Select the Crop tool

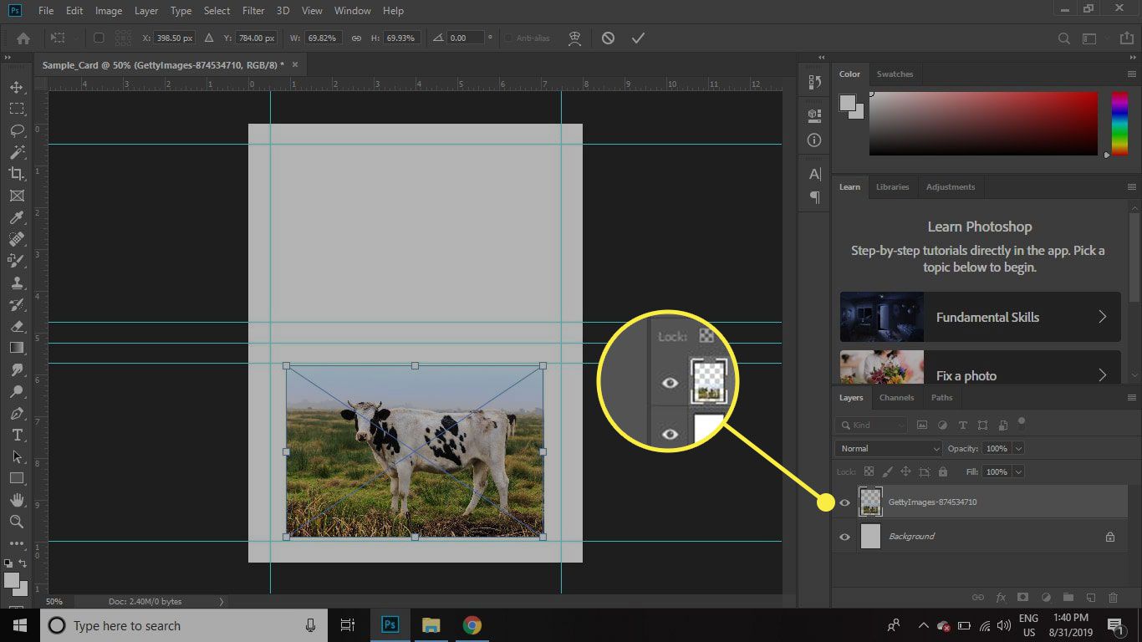pyautogui.click(x=17, y=174)
